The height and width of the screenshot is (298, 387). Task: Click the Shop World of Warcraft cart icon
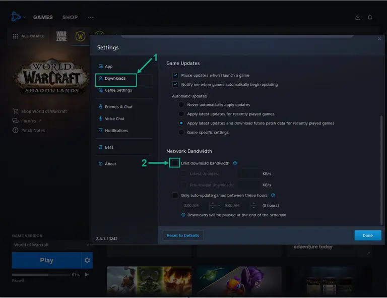pyautogui.click(x=15, y=111)
